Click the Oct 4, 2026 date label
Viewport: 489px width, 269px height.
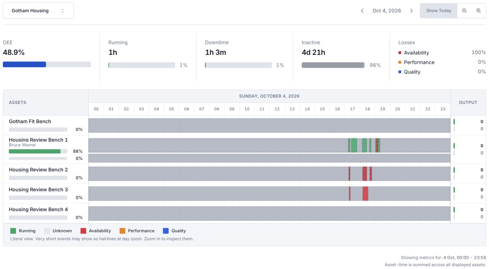coord(387,11)
